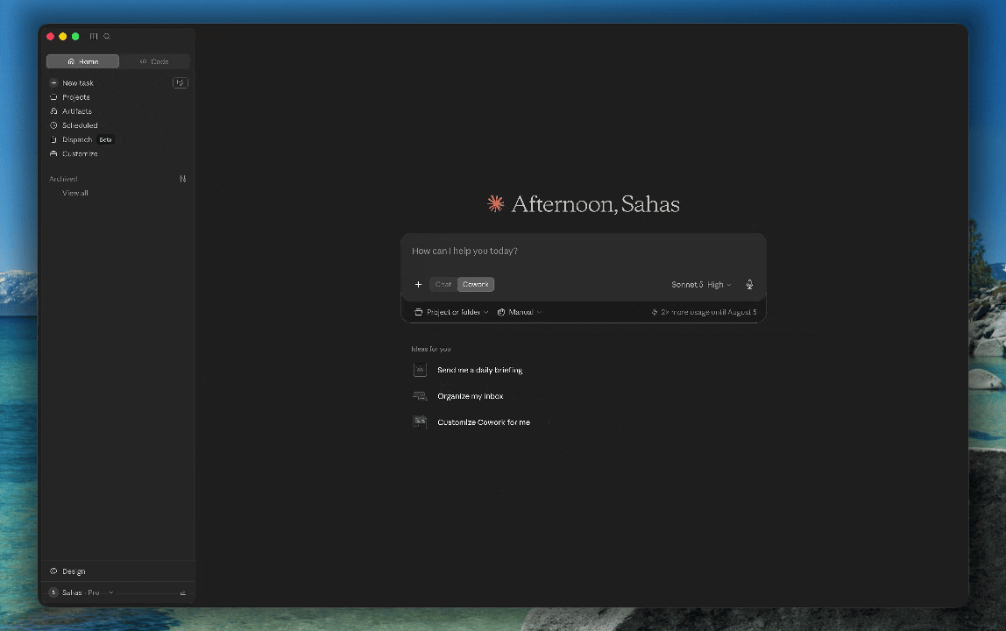Expand the Manual permission dropdown
This screenshot has height=631, width=1006.
pyautogui.click(x=519, y=312)
